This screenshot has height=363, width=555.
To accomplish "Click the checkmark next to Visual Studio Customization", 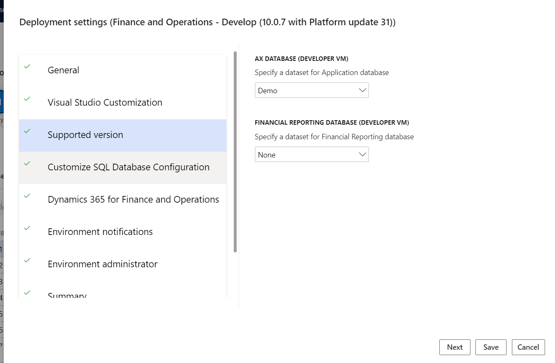I will pyautogui.click(x=27, y=99).
